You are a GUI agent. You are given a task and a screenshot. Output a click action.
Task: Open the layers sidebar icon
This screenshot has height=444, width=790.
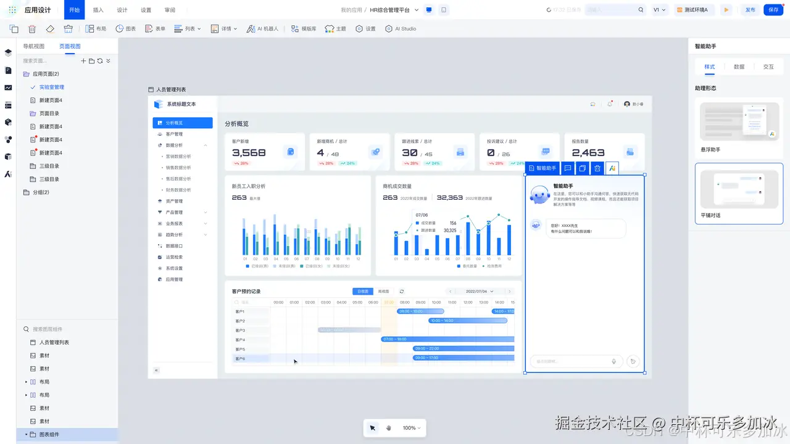8,53
